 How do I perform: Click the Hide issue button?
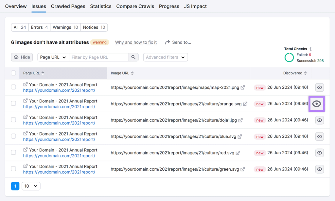(x=22, y=57)
